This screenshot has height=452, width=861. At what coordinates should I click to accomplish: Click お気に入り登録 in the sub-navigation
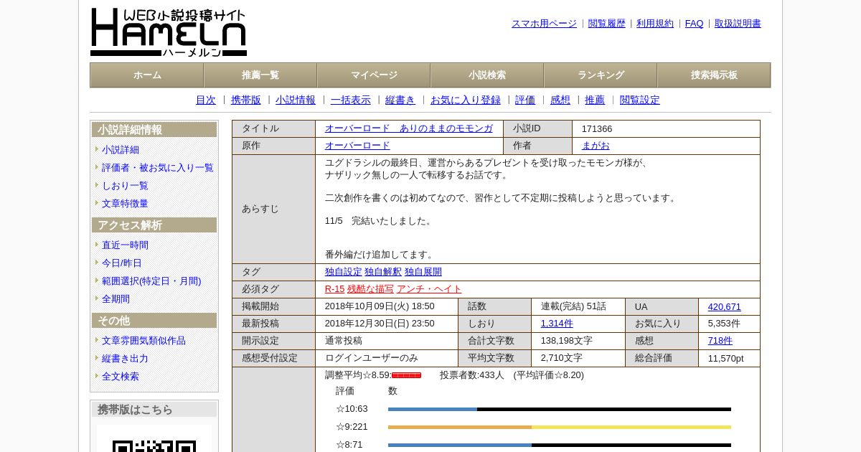466,100
